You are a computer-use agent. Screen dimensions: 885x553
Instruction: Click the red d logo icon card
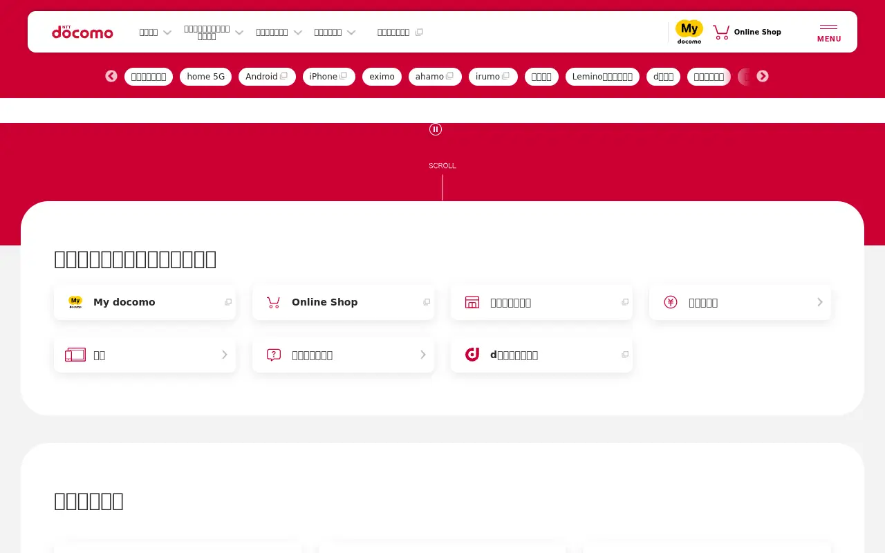541,355
